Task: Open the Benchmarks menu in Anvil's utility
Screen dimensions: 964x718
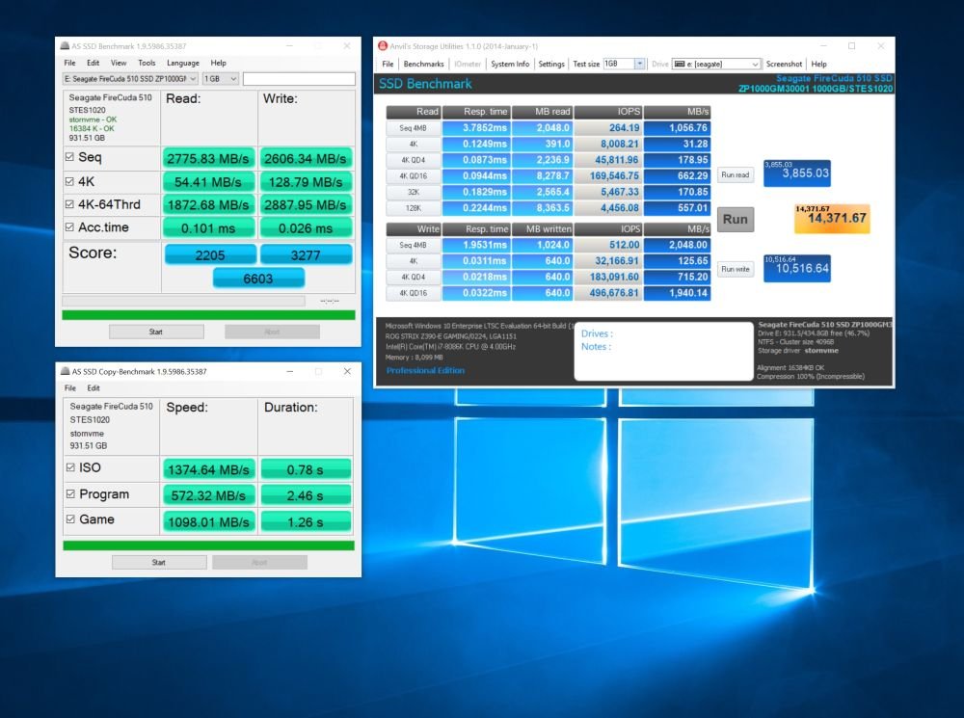Action: click(423, 64)
